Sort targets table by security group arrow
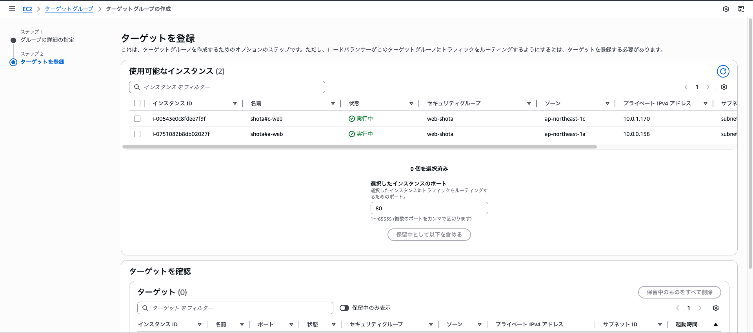Viewport: 753px width, 333px height. tap(431, 324)
